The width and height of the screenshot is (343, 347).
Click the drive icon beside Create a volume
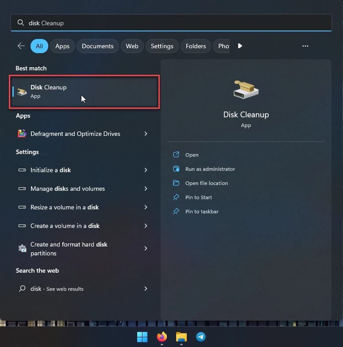tap(22, 226)
